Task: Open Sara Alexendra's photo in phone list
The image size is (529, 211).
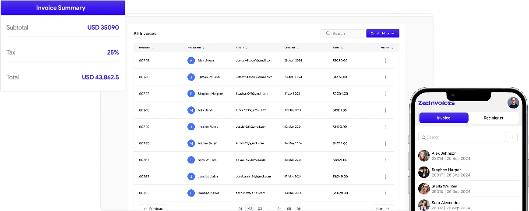Action: [423, 205]
